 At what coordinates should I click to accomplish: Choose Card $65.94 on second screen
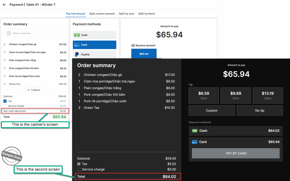point(236,142)
